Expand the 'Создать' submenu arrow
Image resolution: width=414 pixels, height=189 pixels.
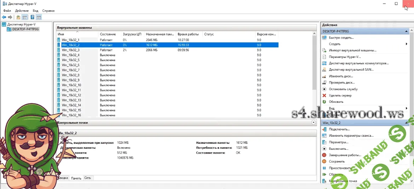coord(406,44)
